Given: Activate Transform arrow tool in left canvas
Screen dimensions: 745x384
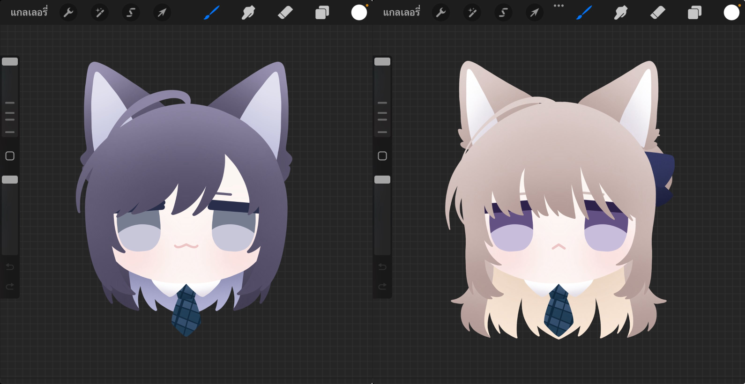Looking at the screenshot, I should point(162,13).
